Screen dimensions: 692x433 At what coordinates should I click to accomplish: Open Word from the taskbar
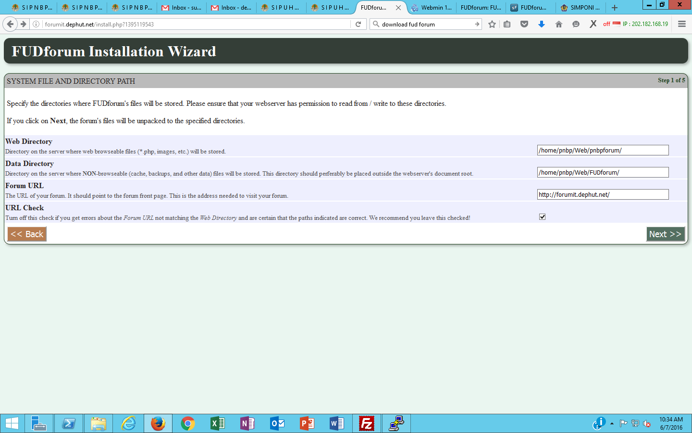tap(337, 423)
